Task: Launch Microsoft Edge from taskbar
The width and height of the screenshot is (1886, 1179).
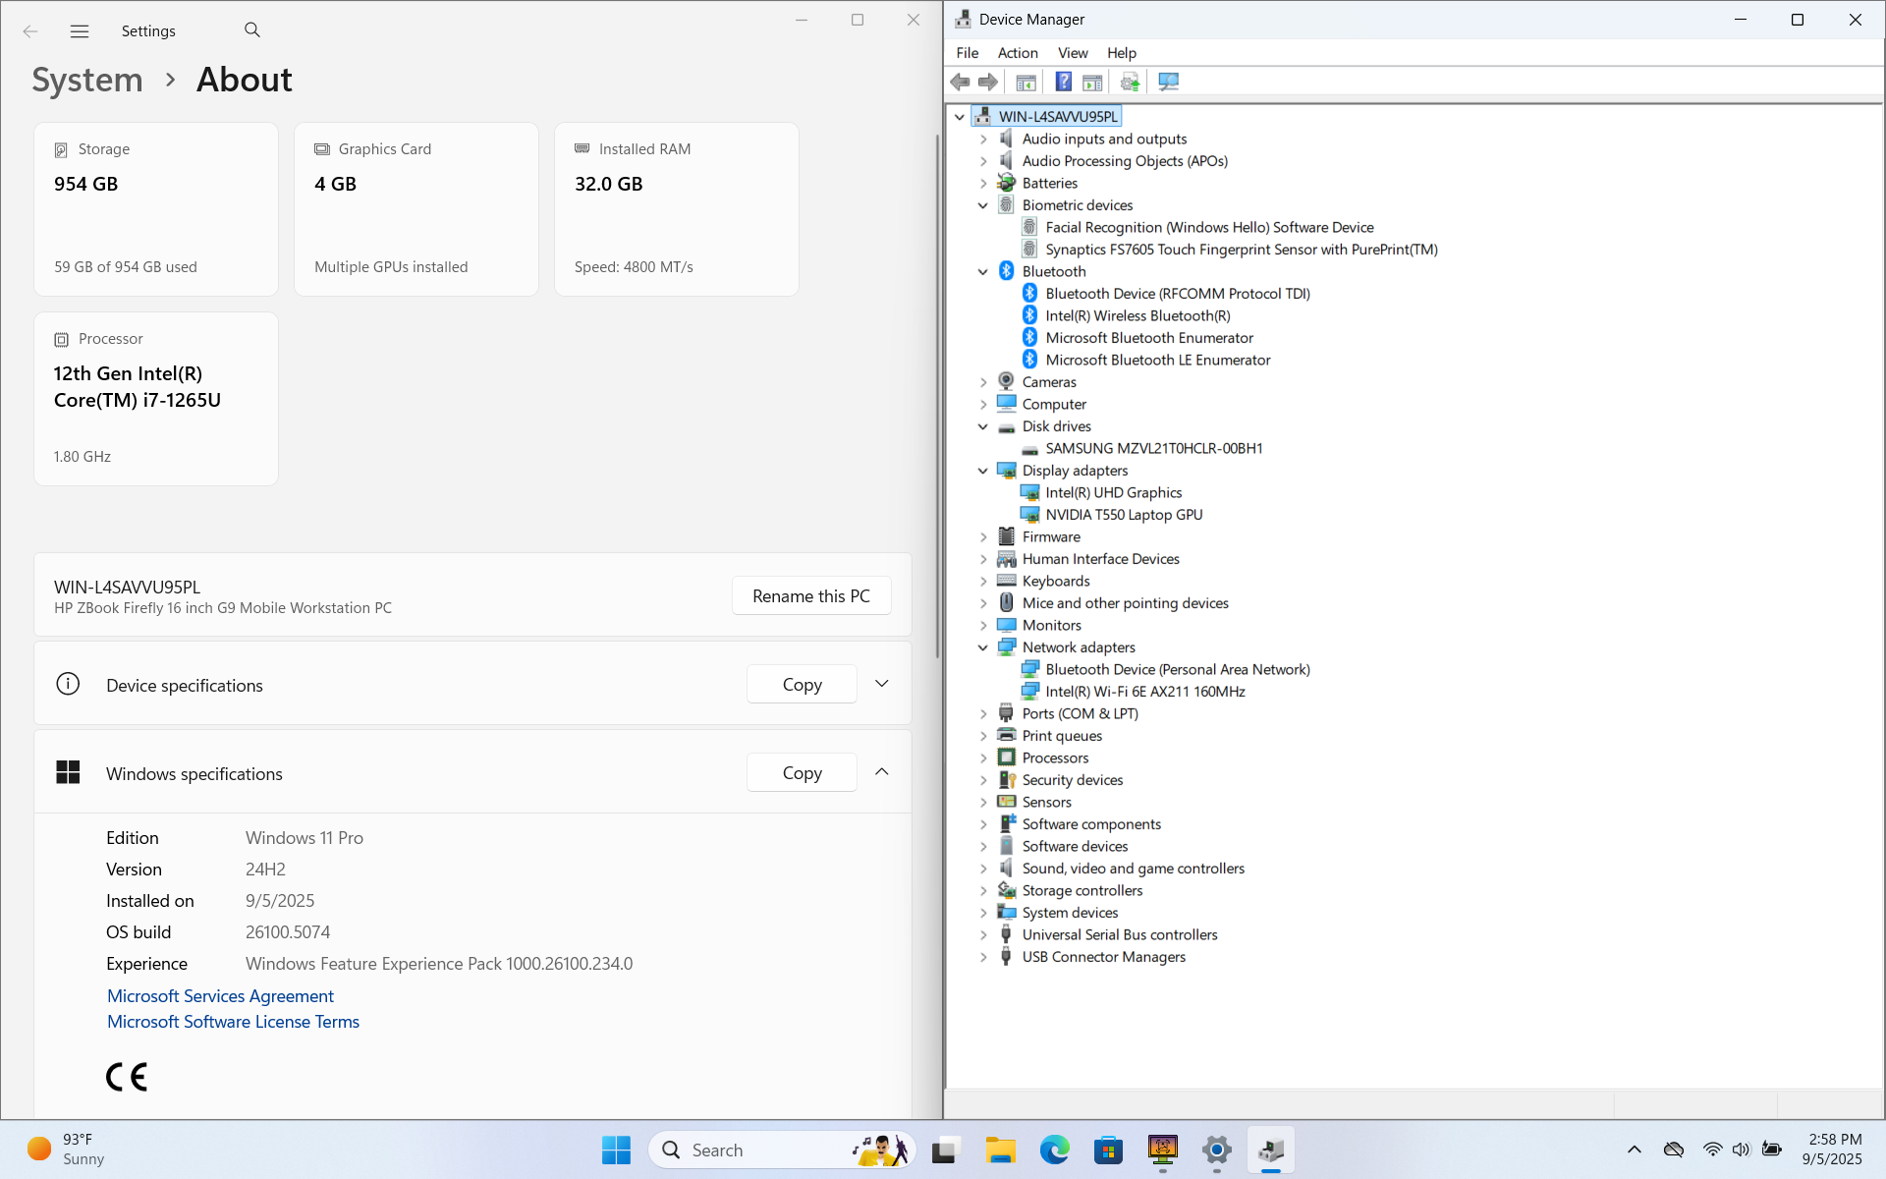Action: click(1054, 1150)
